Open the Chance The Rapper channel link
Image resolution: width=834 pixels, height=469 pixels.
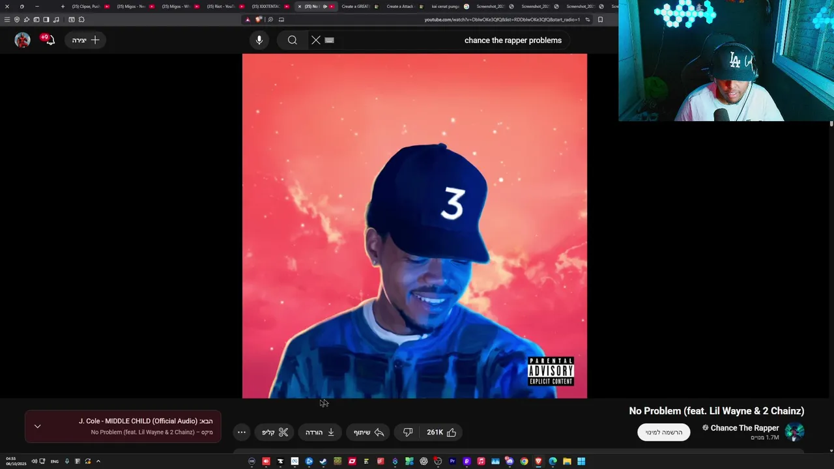pos(745,428)
